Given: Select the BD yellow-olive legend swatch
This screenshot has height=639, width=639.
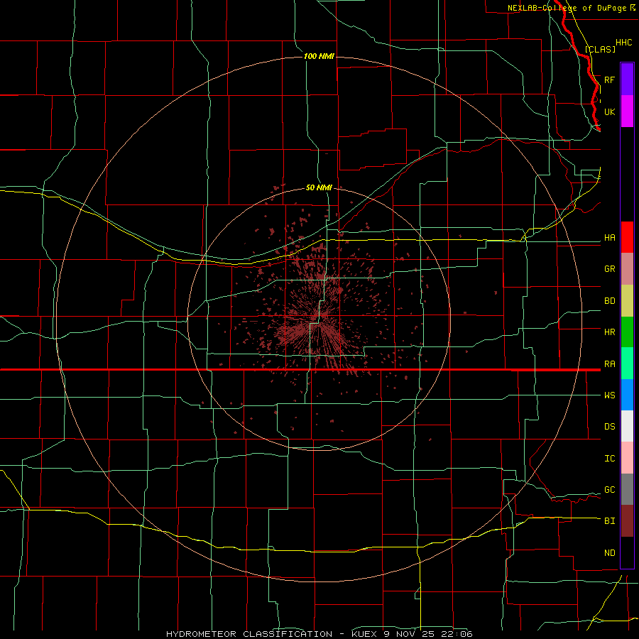Looking at the screenshot, I should pos(627,301).
